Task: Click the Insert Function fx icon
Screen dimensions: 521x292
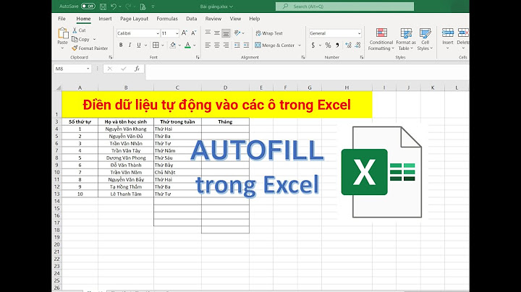Action: (x=137, y=69)
